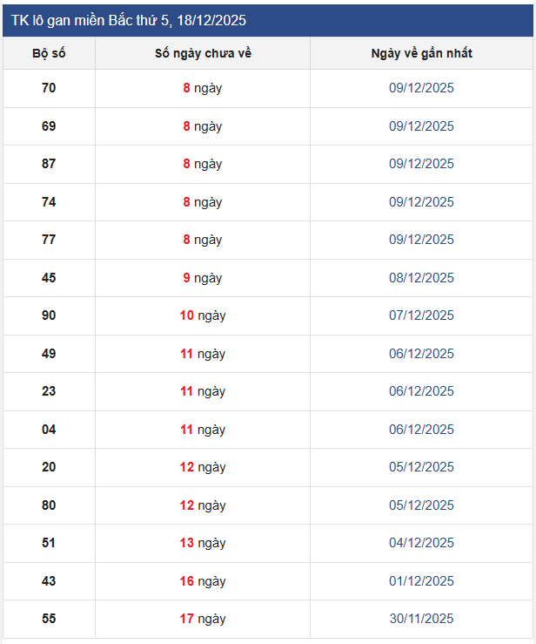Open date 06/12/2025 in row 23
The width and height of the screenshot is (536, 644).
[421, 391]
